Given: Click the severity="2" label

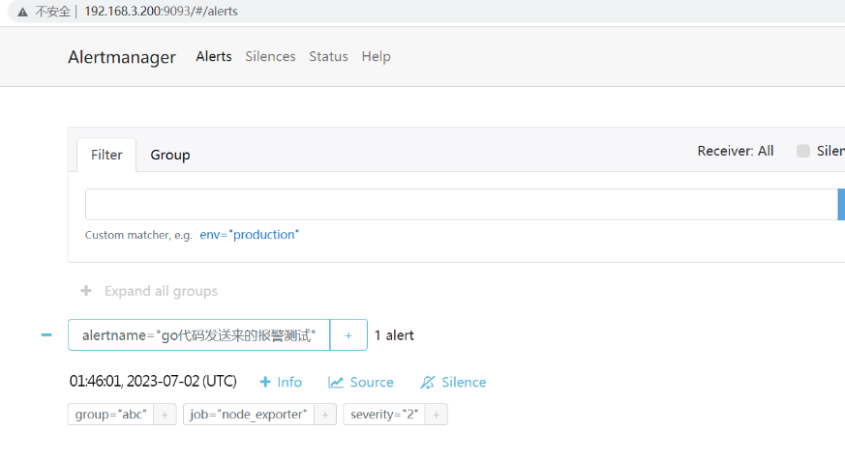Looking at the screenshot, I should pos(384,415).
